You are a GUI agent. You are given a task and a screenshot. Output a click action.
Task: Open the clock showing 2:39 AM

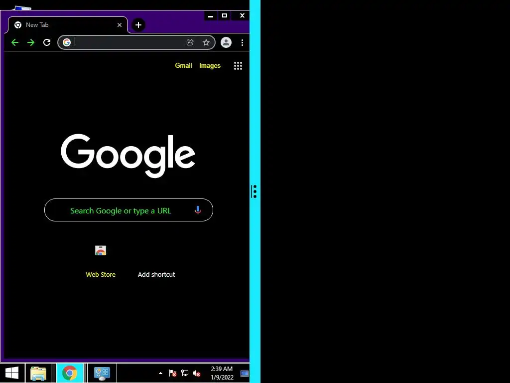(222, 373)
